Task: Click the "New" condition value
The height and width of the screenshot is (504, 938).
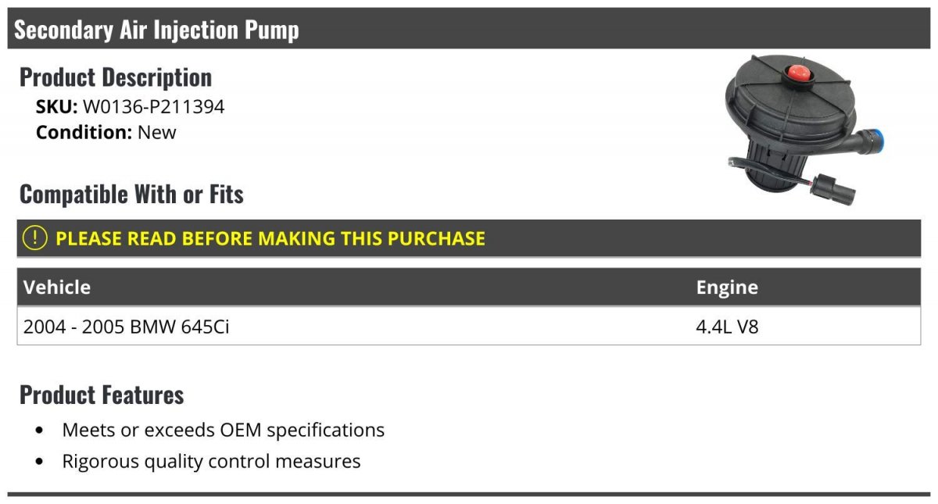Action: coord(157,133)
